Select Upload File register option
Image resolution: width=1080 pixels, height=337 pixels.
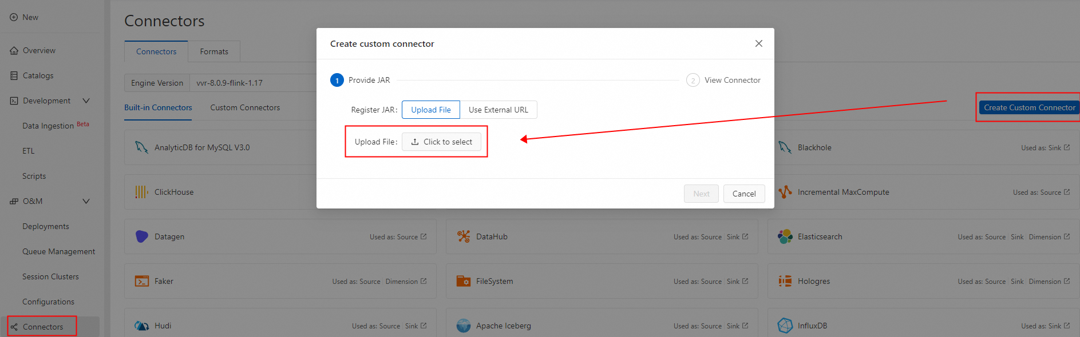(x=431, y=110)
